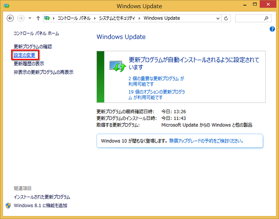This screenshot has width=279, height=219.
Task: Expand the コントロール パネル breadcrumb chevron
Action: (96, 18)
